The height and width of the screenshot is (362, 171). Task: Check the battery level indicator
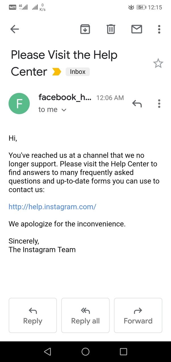[141, 7]
